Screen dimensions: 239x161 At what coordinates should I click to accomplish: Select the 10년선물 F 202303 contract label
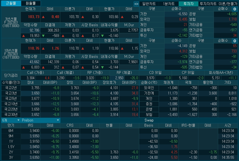click(11, 54)
